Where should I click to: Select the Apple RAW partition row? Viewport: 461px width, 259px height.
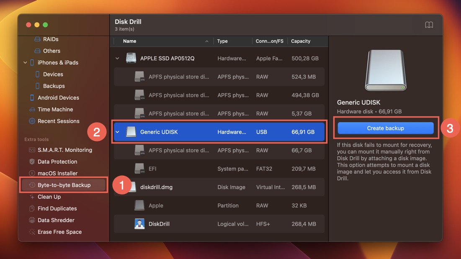pyautogui.click(x=219, y=205)
